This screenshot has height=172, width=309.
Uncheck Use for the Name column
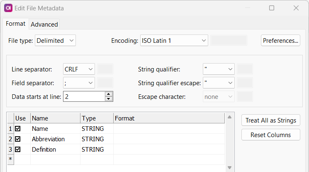click(x=18, y=129)
